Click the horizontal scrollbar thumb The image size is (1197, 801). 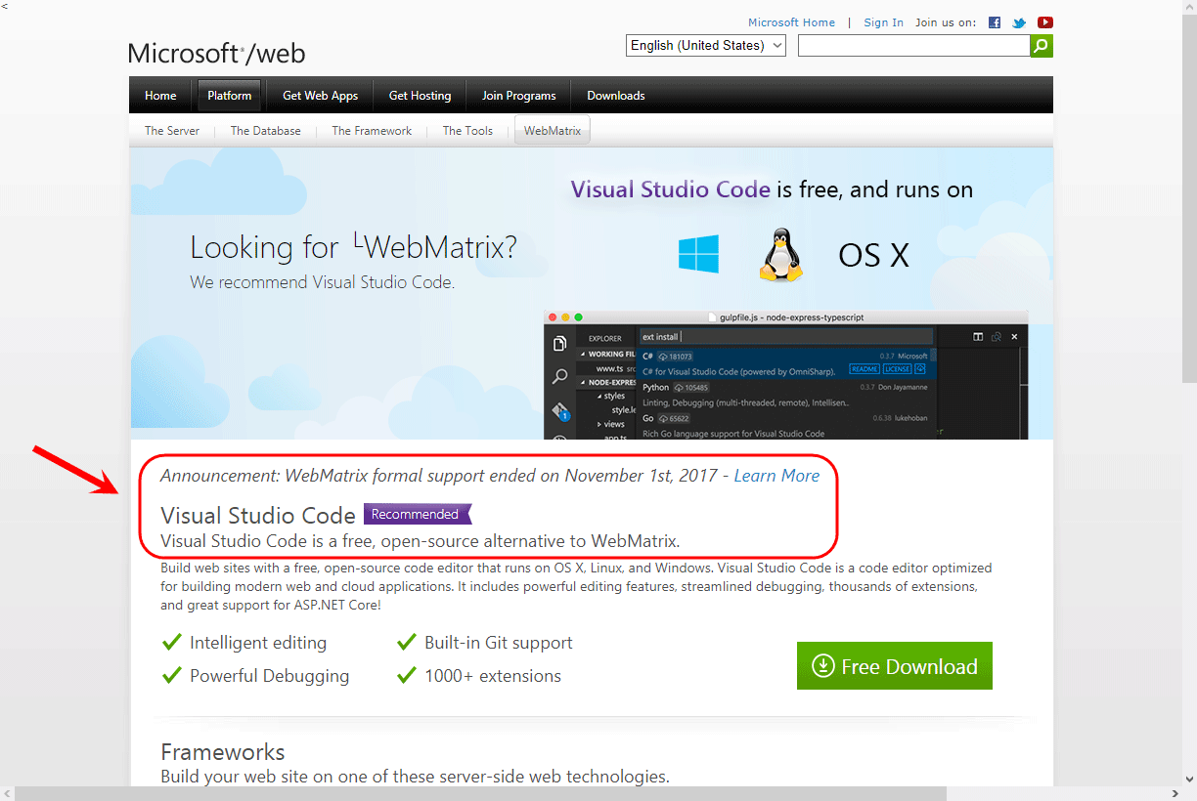479,793
